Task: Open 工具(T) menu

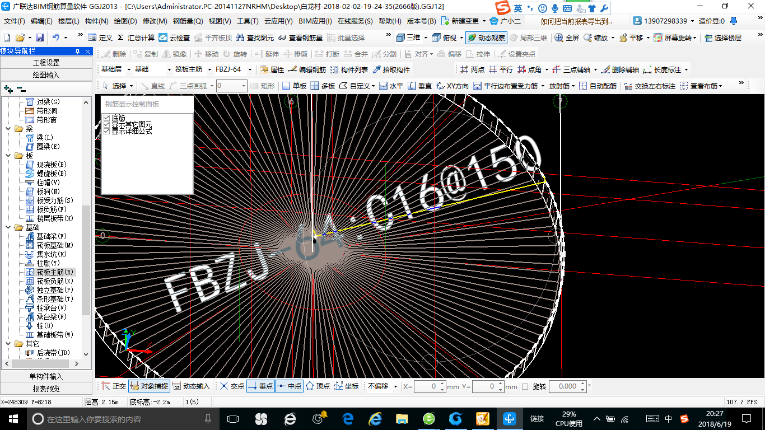Action: pyautogui.click(x=248, y=21)
